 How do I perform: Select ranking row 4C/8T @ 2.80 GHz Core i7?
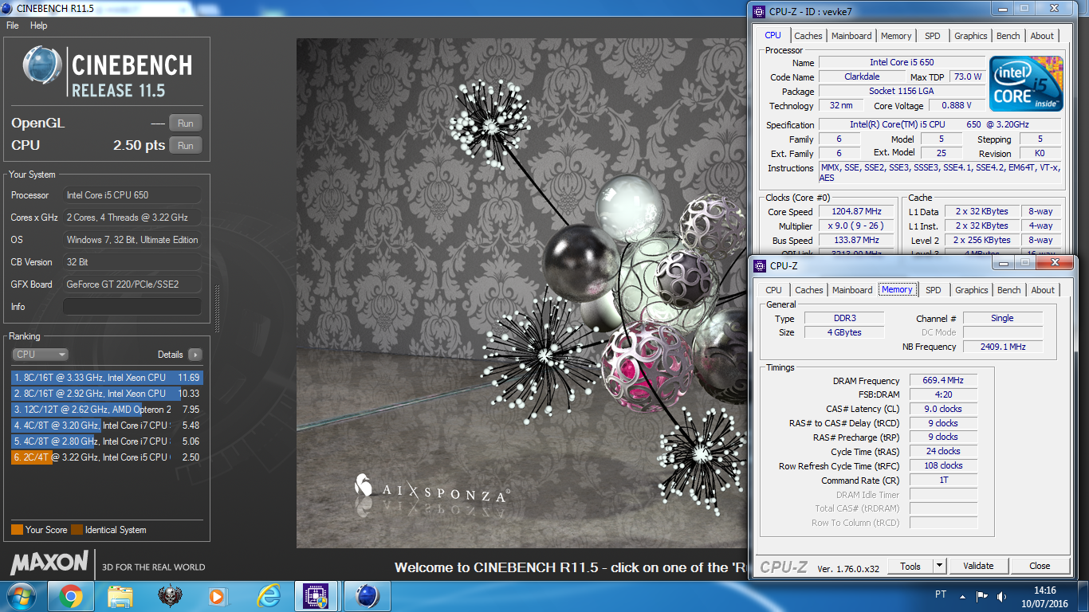[x=107, y=441]
